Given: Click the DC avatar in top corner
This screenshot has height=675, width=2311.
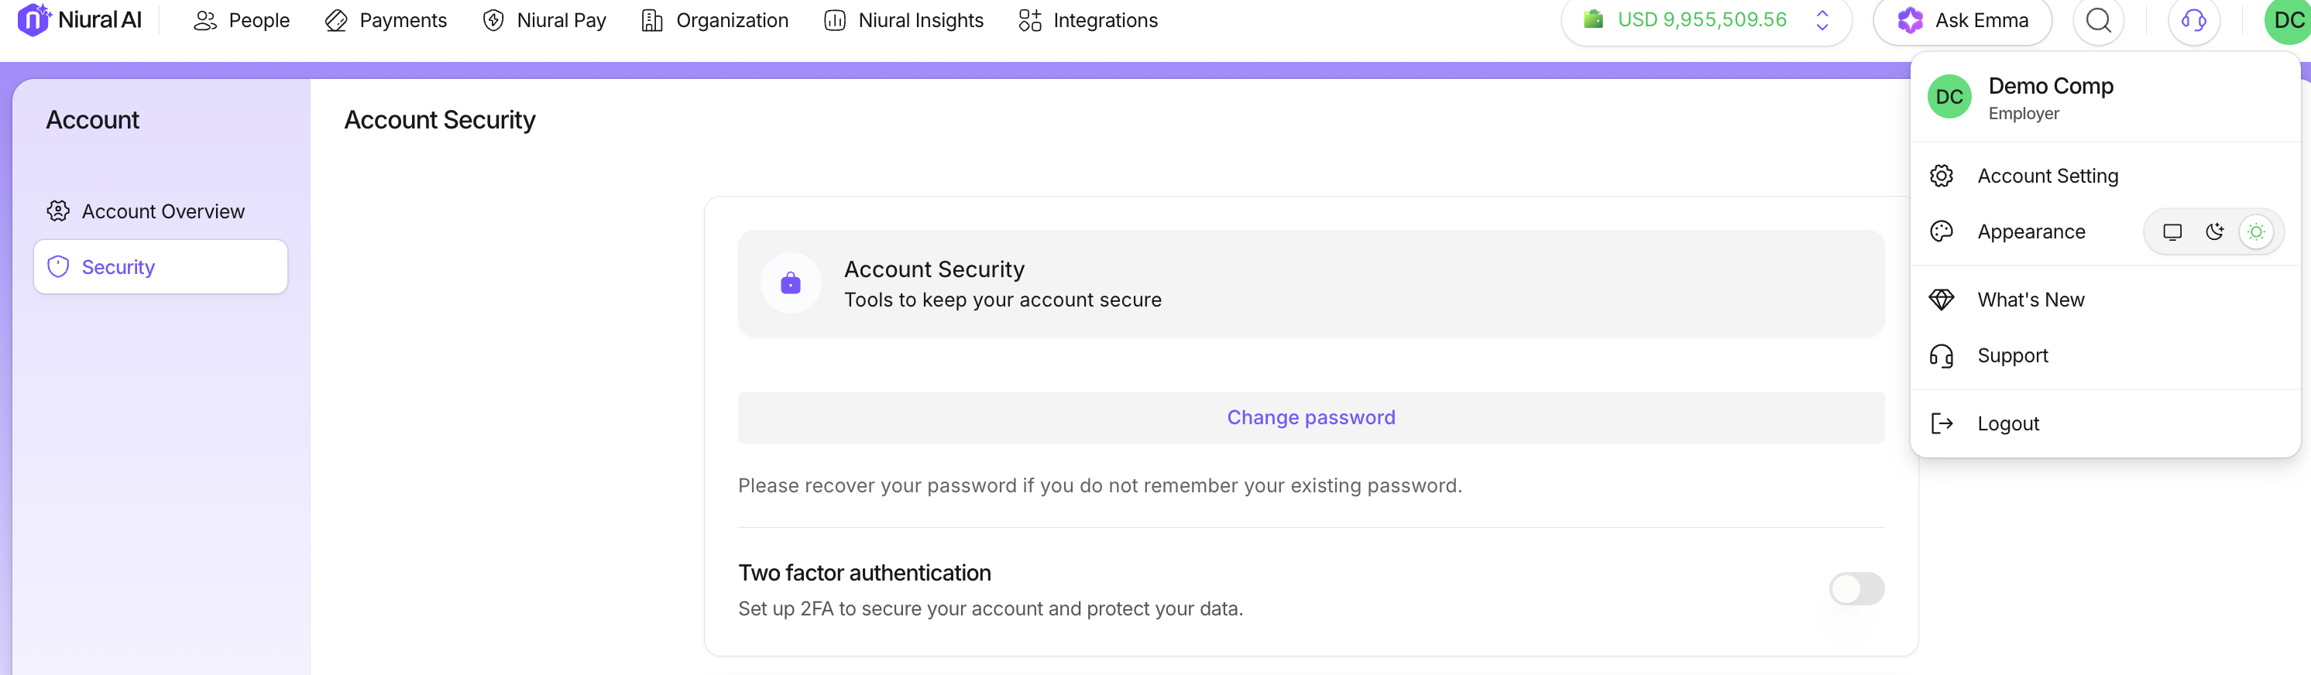Looking at the screenshot, I should (x=2289, y=19).
